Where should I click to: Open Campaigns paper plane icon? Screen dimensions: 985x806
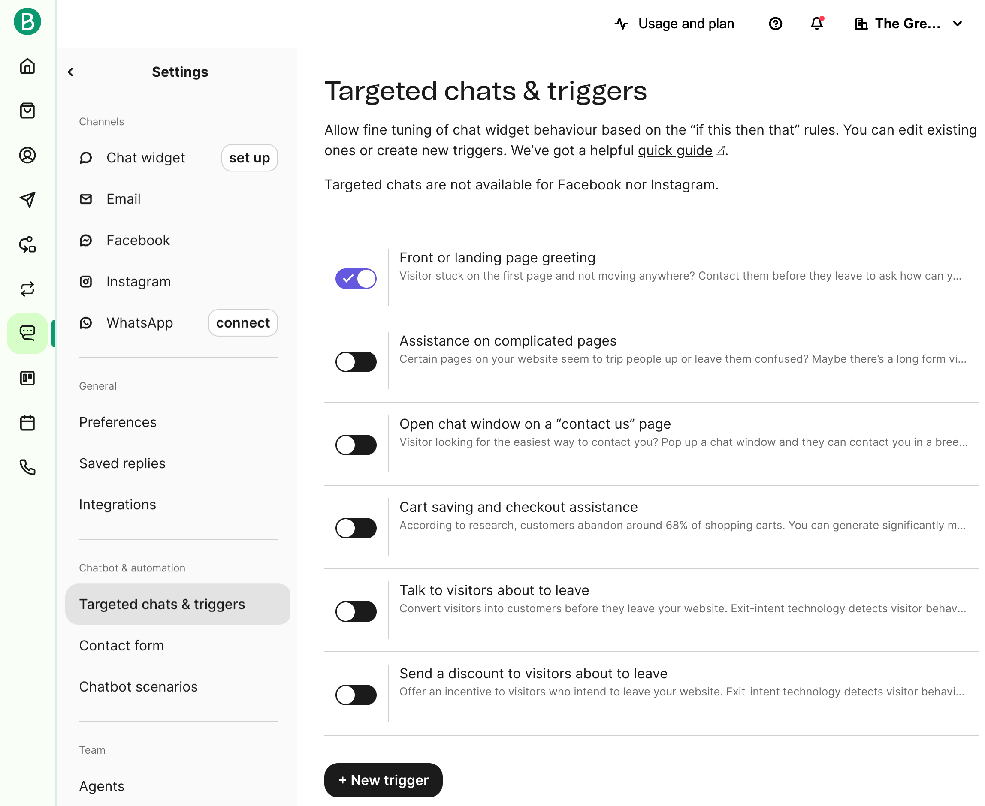(x=27, y=200)
